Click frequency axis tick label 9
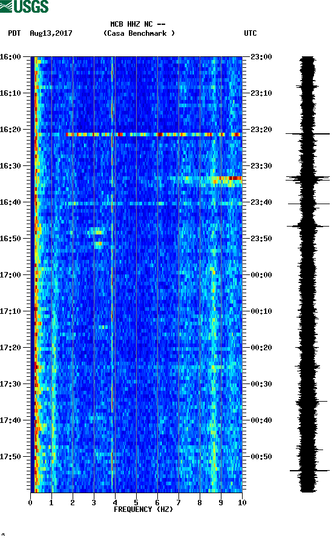 click(x=221, y=503)
